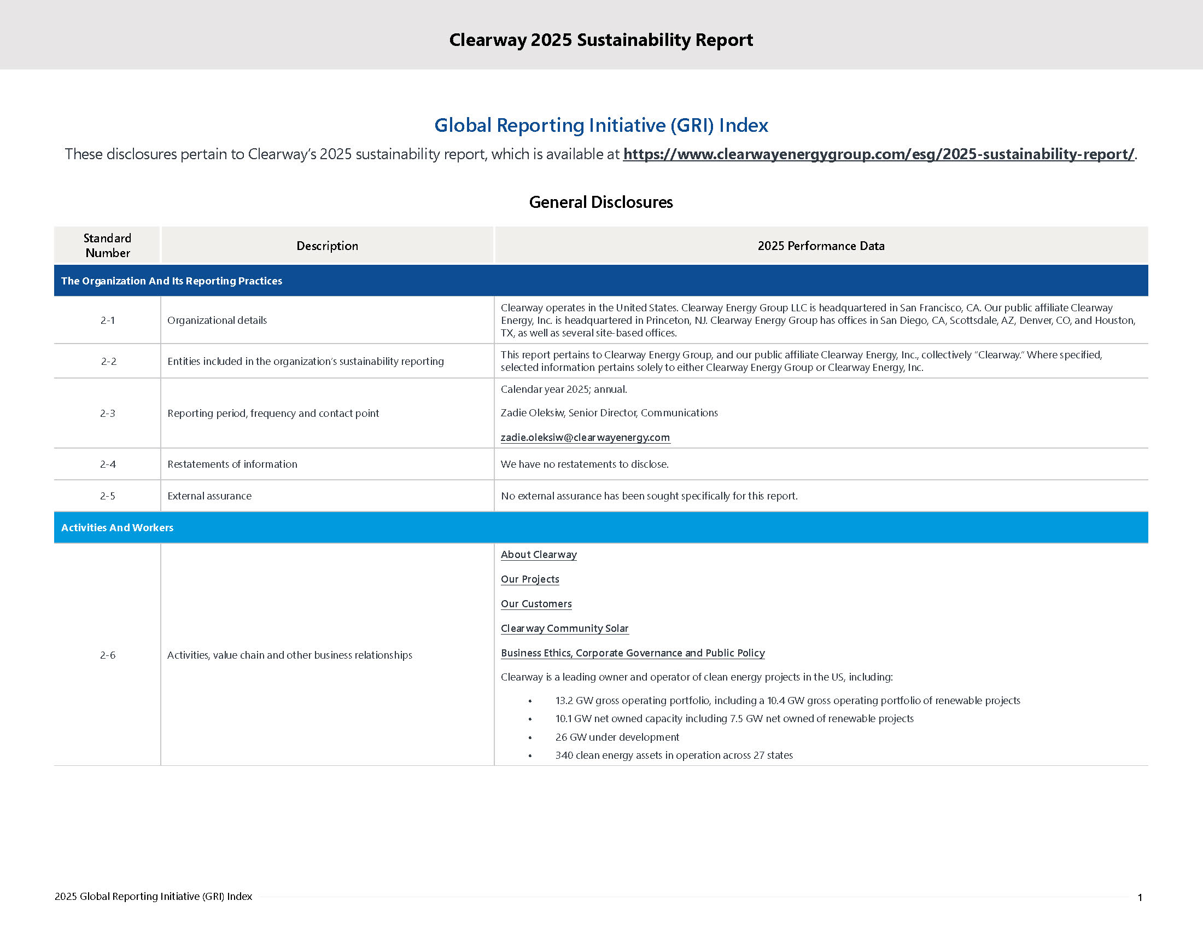
Task: Click the 2-1 Organizational details row
Action: click(x=217, y=321)
